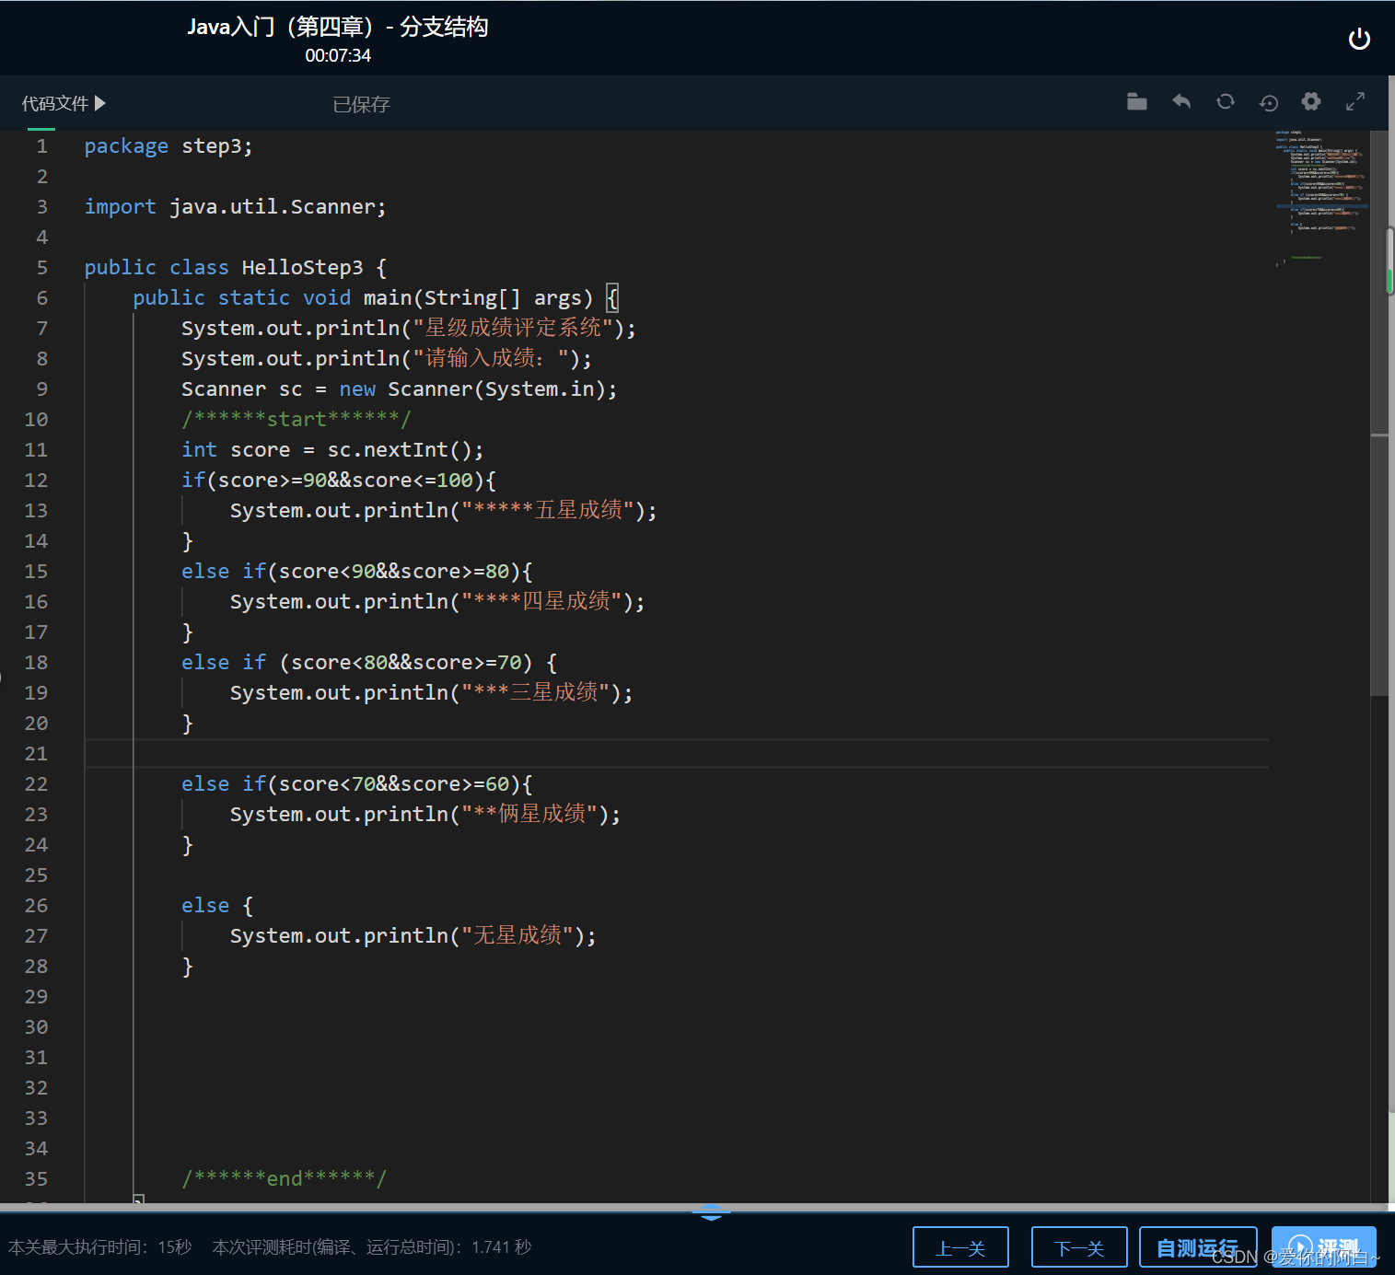Click 'else if (score<80&&score>=70) {' line
The image size is (1395, 1275).
[369, 662]
